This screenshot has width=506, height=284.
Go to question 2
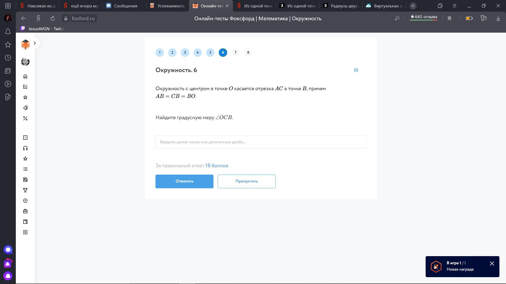[172, 53]
